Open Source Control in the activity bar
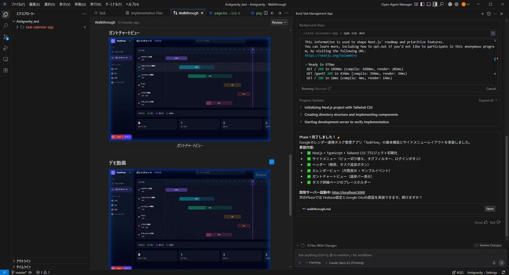 (x=6, y=37)
